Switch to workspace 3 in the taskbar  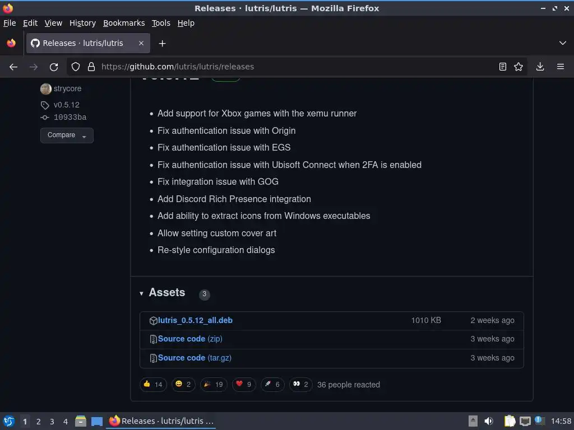(52, 422)
